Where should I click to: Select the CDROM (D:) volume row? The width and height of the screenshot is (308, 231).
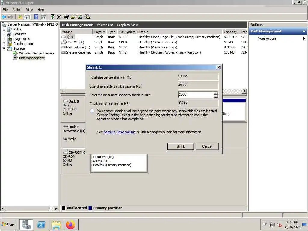[x=154, y=42]
